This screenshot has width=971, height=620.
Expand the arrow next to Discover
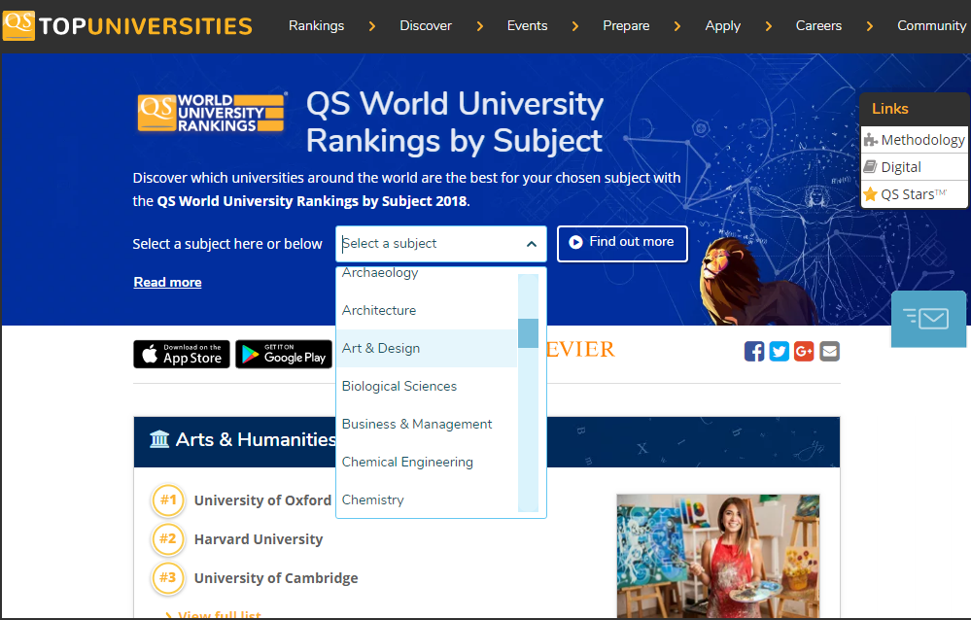(x=480, y=26)
